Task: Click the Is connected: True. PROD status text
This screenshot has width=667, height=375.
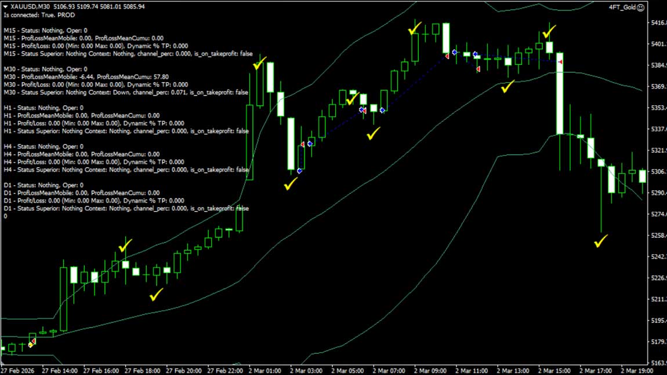Action: click(35, 15)
